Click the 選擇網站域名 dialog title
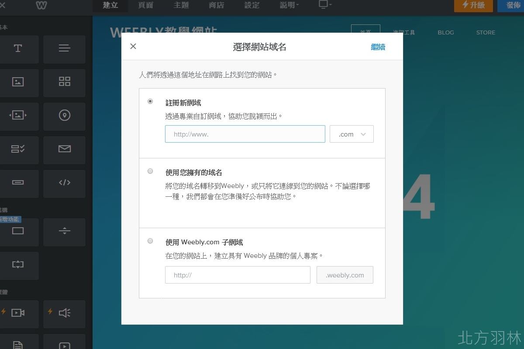 (260, 47)
